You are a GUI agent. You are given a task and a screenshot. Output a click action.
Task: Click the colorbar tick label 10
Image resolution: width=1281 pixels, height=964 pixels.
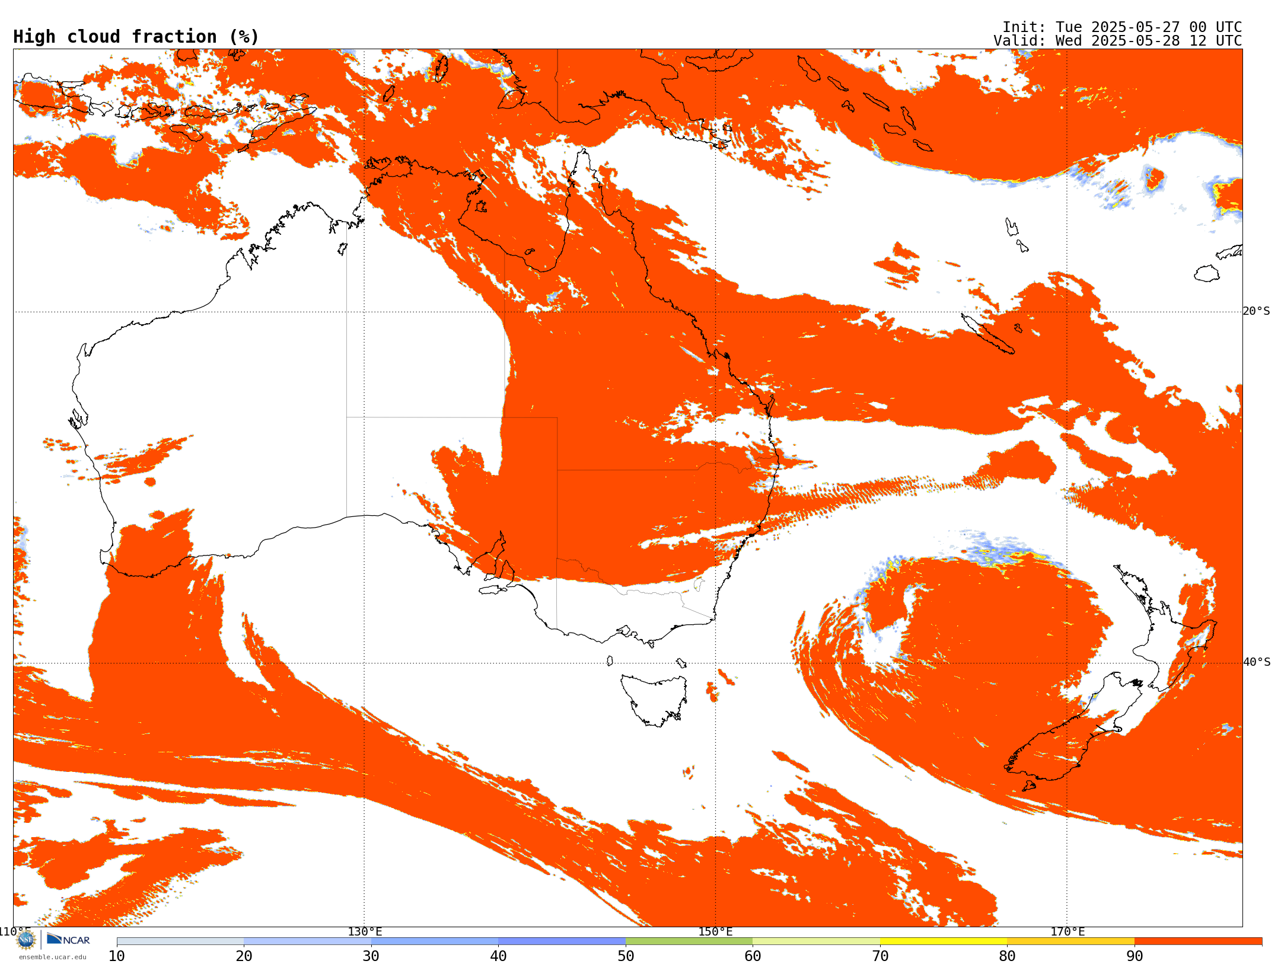point(117,956)
